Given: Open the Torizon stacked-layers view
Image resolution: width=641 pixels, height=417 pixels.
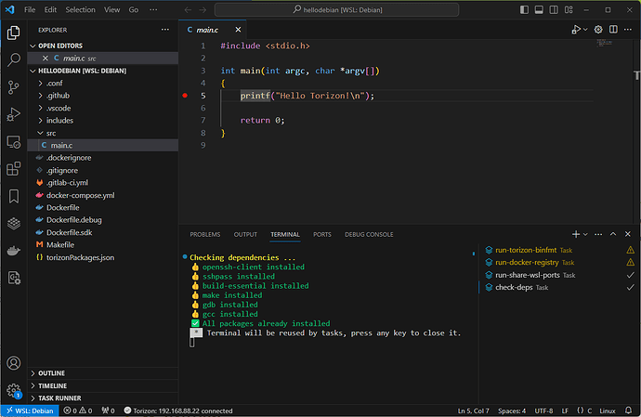Looking at the screenshot, I should 14,223.
